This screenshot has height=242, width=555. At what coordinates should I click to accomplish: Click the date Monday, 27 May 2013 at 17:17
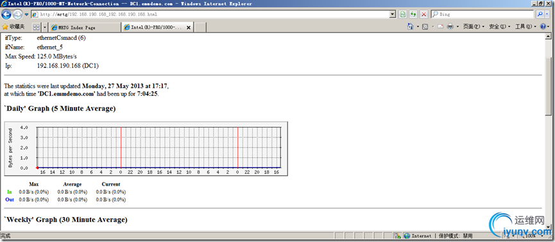(x=125, y=86)
